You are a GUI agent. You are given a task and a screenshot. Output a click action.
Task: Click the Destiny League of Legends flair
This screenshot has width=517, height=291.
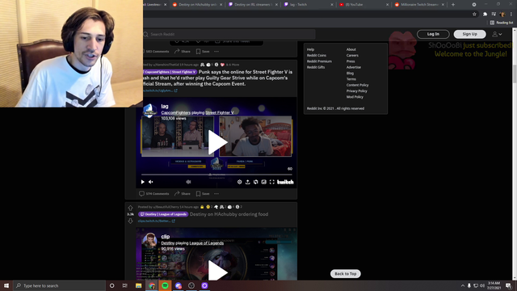pyautogui.click(x=163, y=214)
